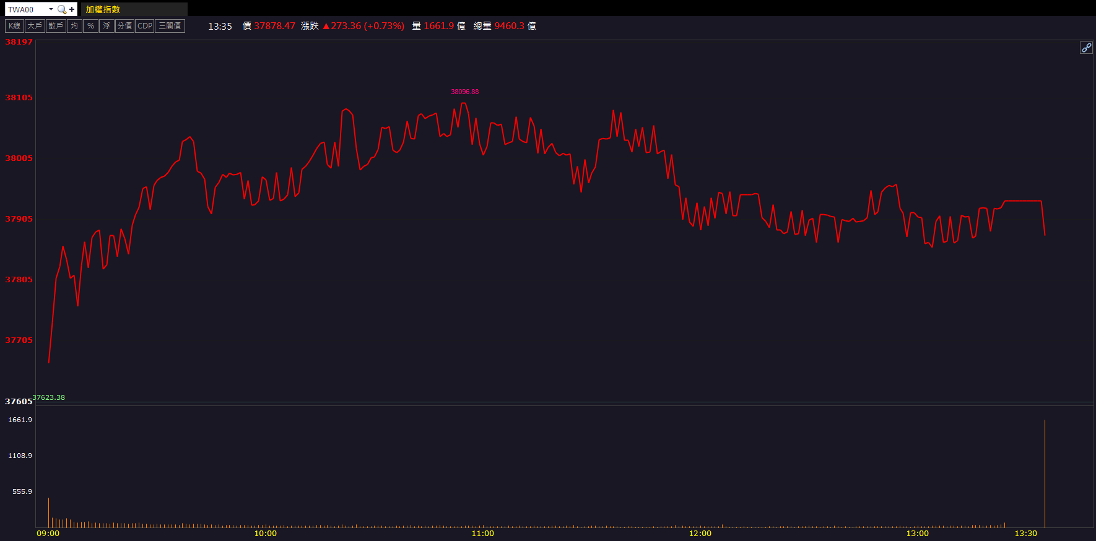Click the 三關價 toolbar button
Image resolution: width=1096 pixels, height=541 pixels.
170,26
